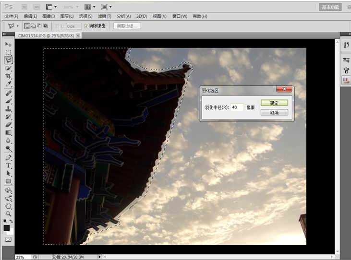
Task: Open the lasso tool preset picker arrow
Action: click(x=18, y=26)
